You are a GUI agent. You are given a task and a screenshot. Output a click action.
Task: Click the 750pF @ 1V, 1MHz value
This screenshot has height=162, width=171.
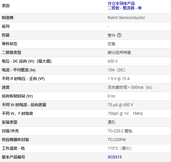125,114
